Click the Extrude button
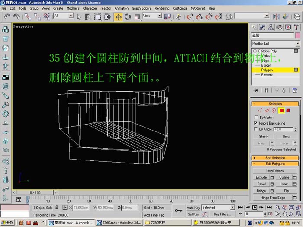 point(261,177)
